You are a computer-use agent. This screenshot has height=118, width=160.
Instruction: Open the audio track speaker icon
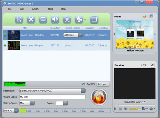(x=55, y=19)
